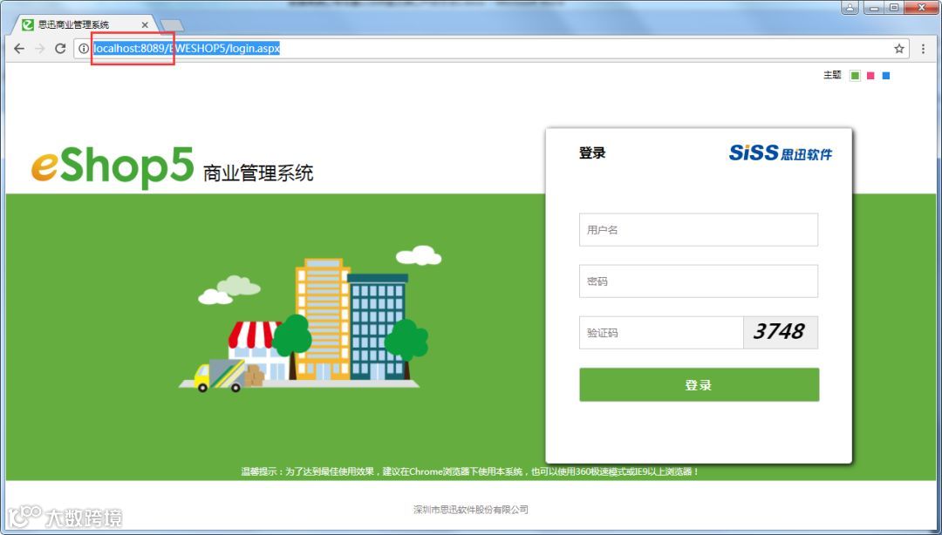Click the address bar URL

point(187,49)
